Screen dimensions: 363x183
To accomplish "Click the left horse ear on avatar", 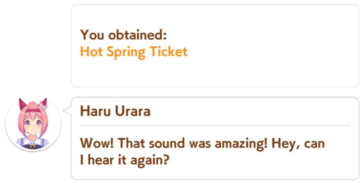I will tap(23, 104).
